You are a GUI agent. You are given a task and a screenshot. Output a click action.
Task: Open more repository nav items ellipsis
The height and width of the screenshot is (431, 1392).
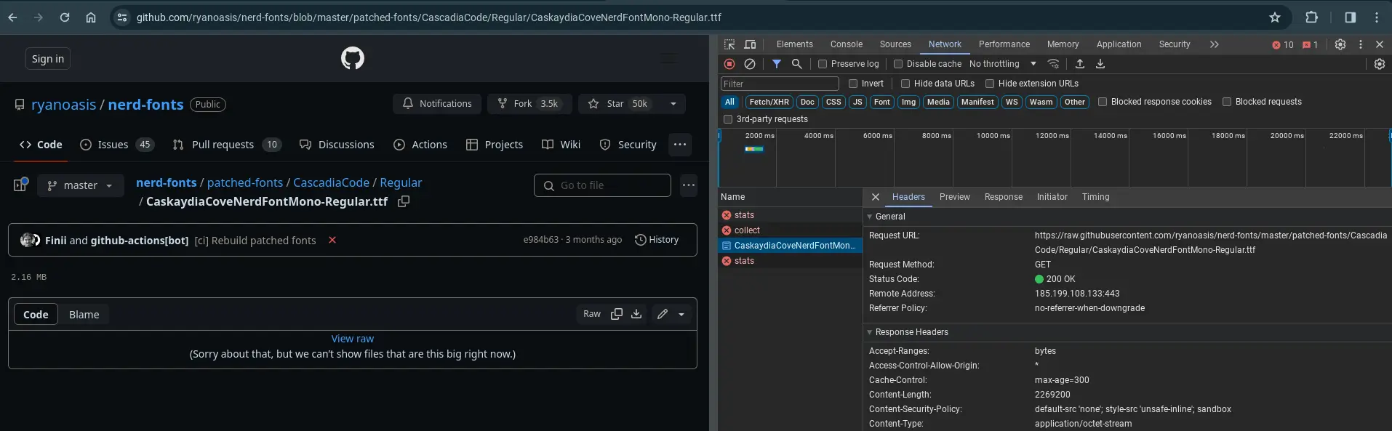(680, 145)
